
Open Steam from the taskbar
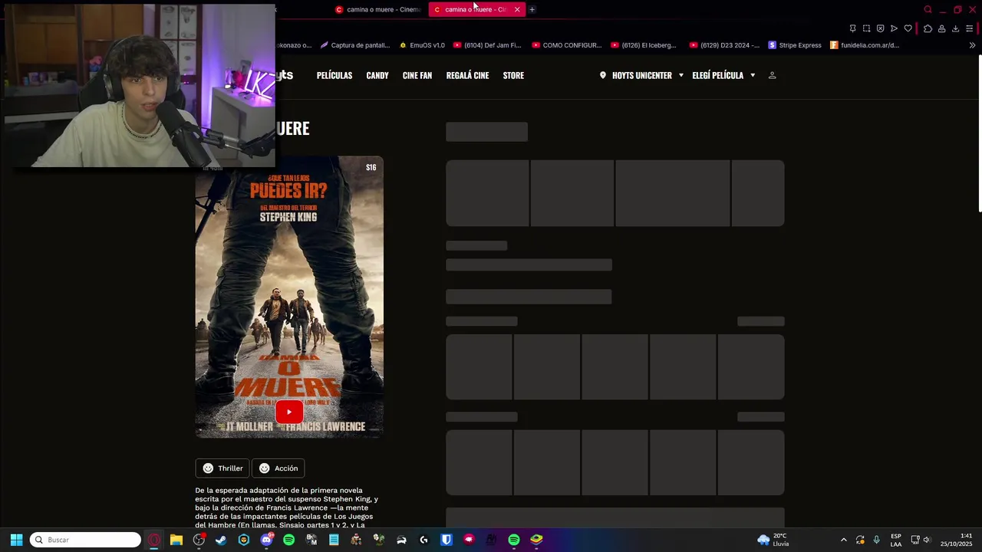(221, 540)
